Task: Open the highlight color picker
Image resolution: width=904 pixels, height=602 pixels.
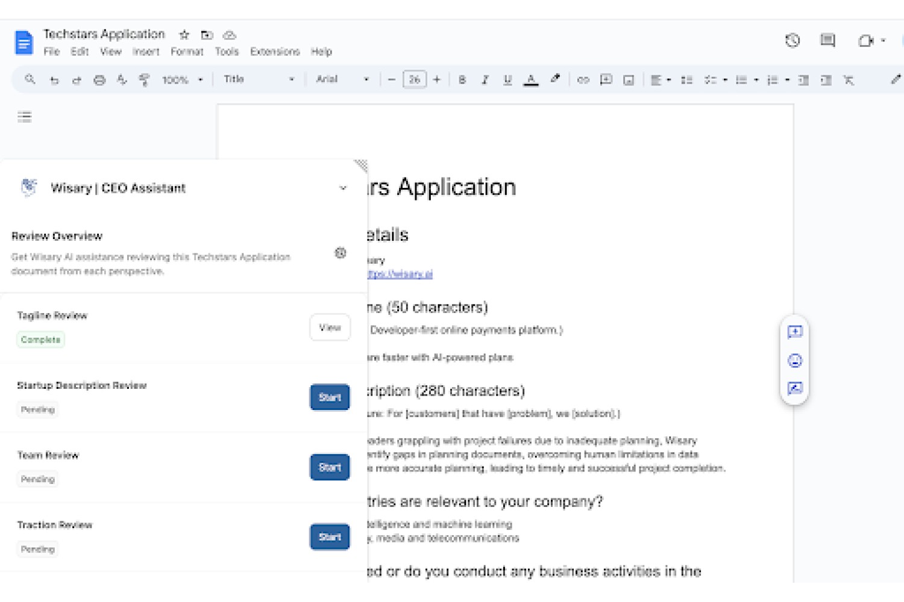Action: (x=555, y=79)
